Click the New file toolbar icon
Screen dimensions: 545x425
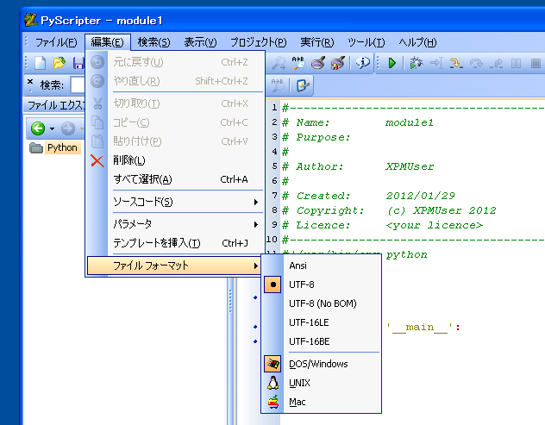40,63
